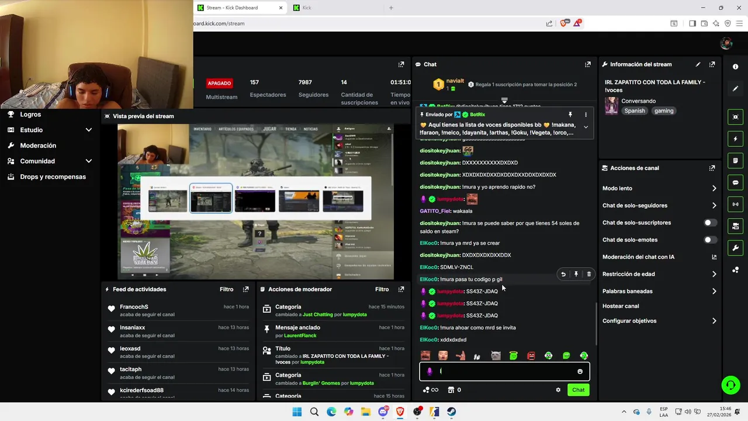
Task: Focus the chat message input field
Action: point(504,371)
